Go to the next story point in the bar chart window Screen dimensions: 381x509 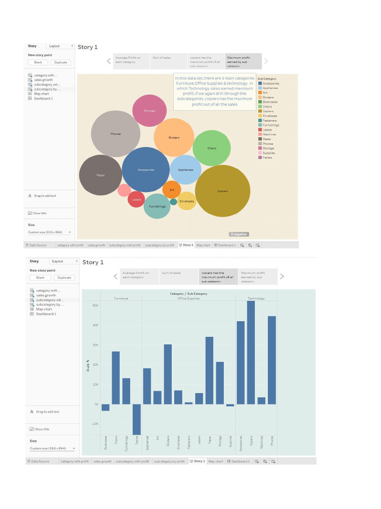pos(282,276)
